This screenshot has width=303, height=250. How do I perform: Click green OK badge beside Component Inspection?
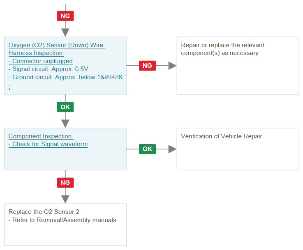coord(147,149)
